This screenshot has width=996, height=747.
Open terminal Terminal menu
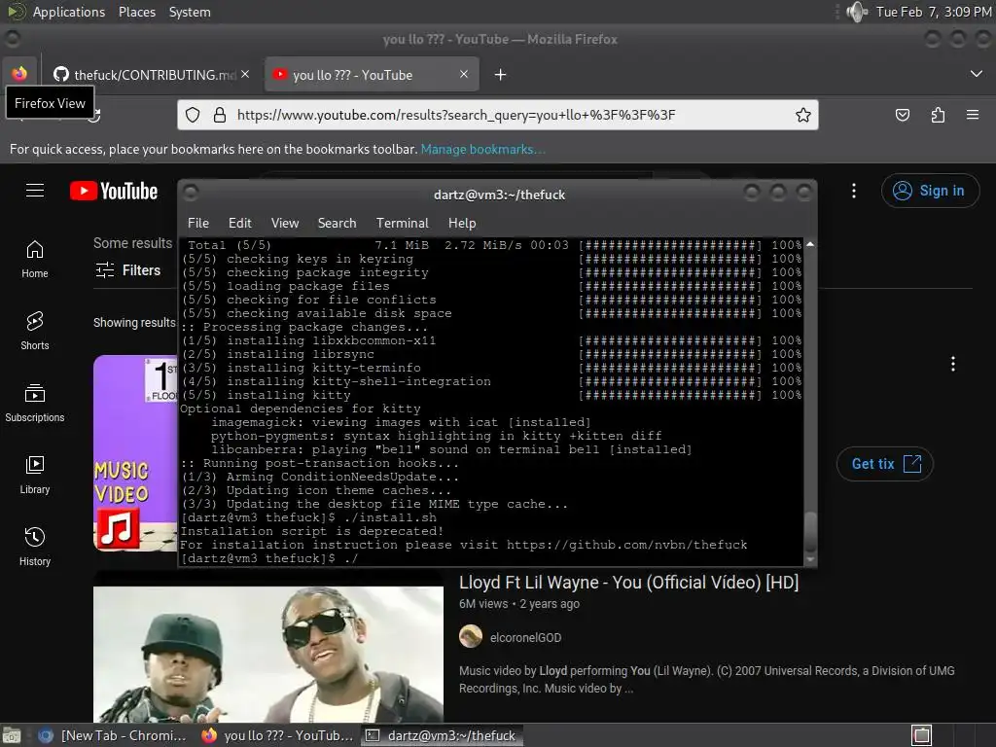[x=402, y=223]
